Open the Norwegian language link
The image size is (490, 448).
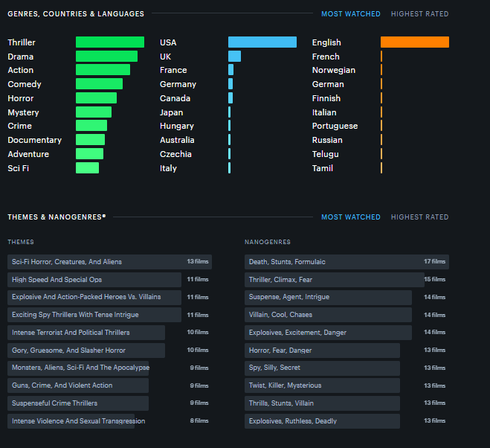pos(333,70)
